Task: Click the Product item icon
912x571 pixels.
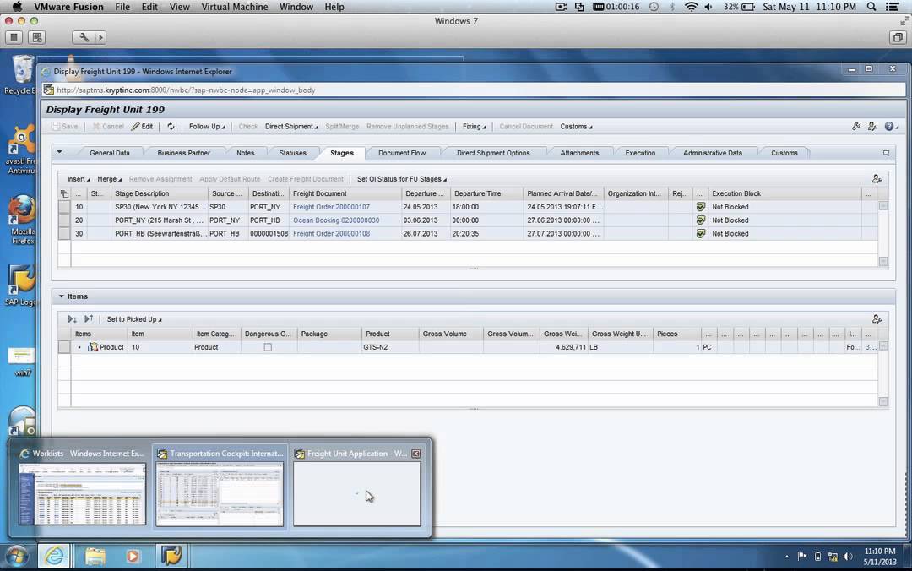Action: (93, 347)
